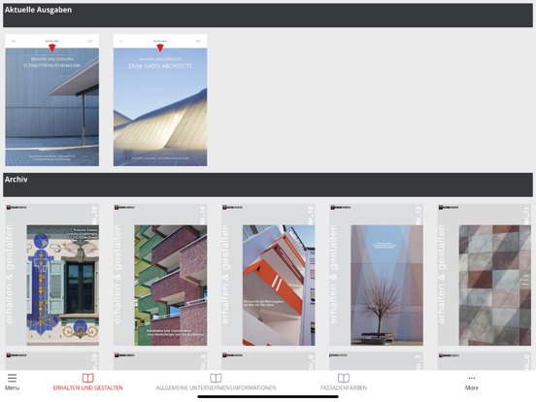Click the Archiv section header
The height and width of the screenshot is (402, 536).
point(268,184)
